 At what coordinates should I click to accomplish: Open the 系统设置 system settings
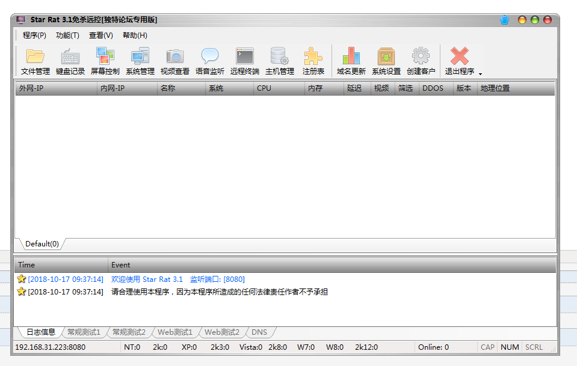point(386,61)
